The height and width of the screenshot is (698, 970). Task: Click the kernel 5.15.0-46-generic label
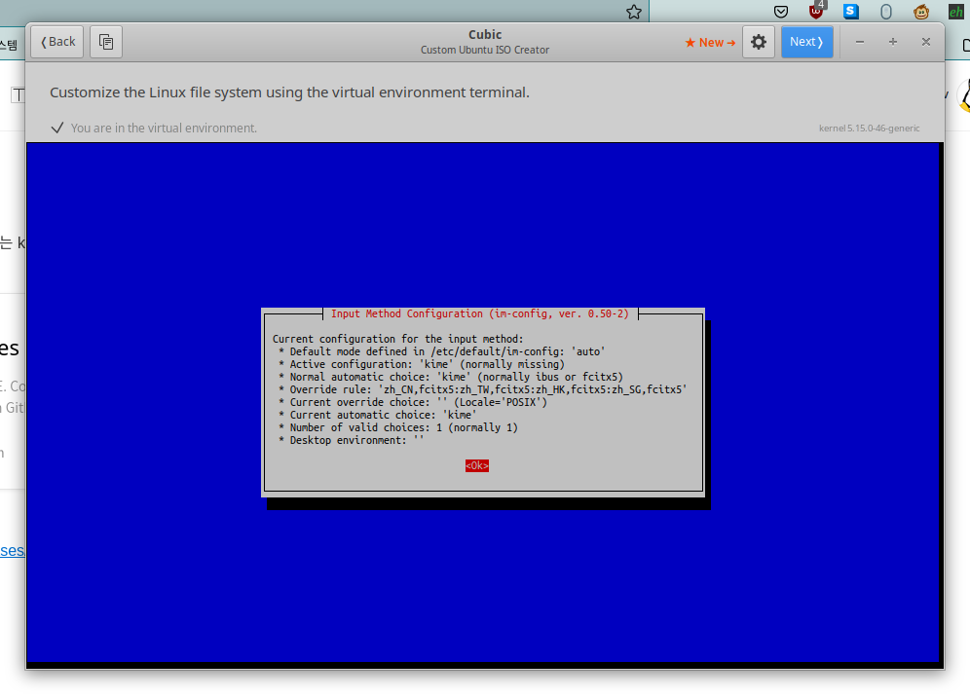coord(869,128)
